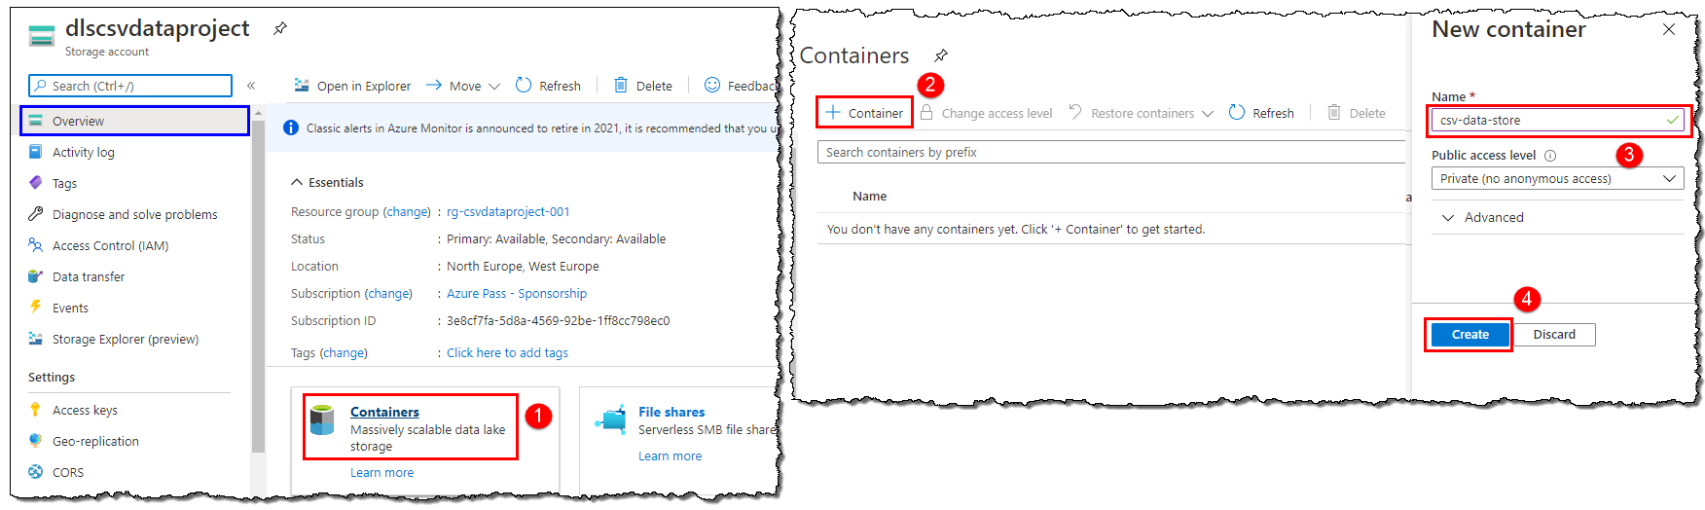1705x510 pixels.
Task: Click the Create button
Action: (1469, 335)
